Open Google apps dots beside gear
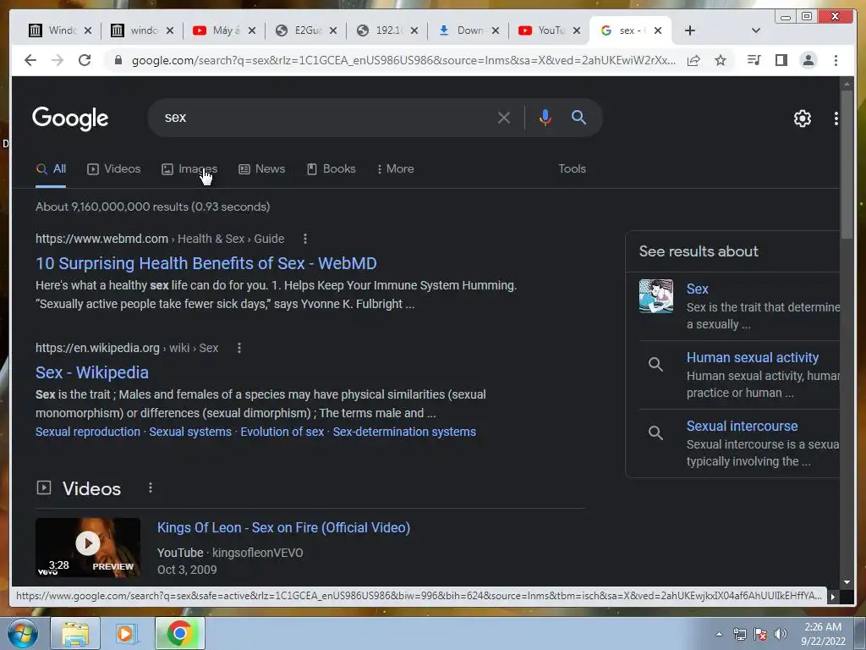 (836, 118)
